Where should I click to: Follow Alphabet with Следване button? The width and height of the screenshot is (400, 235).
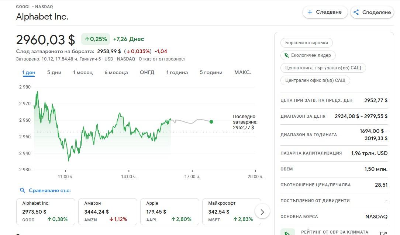coord(325,12)
